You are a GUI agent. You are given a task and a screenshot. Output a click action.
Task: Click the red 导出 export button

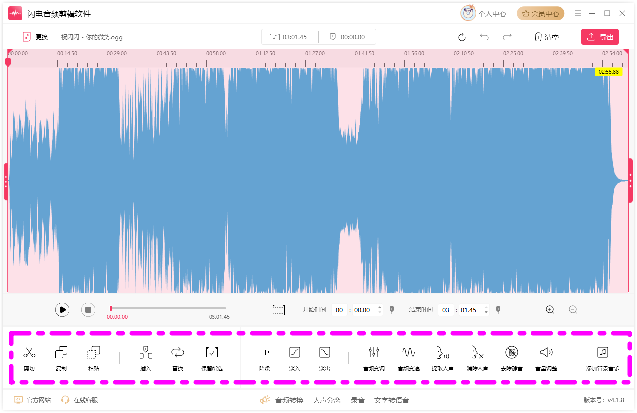click(x=600, y=37)
